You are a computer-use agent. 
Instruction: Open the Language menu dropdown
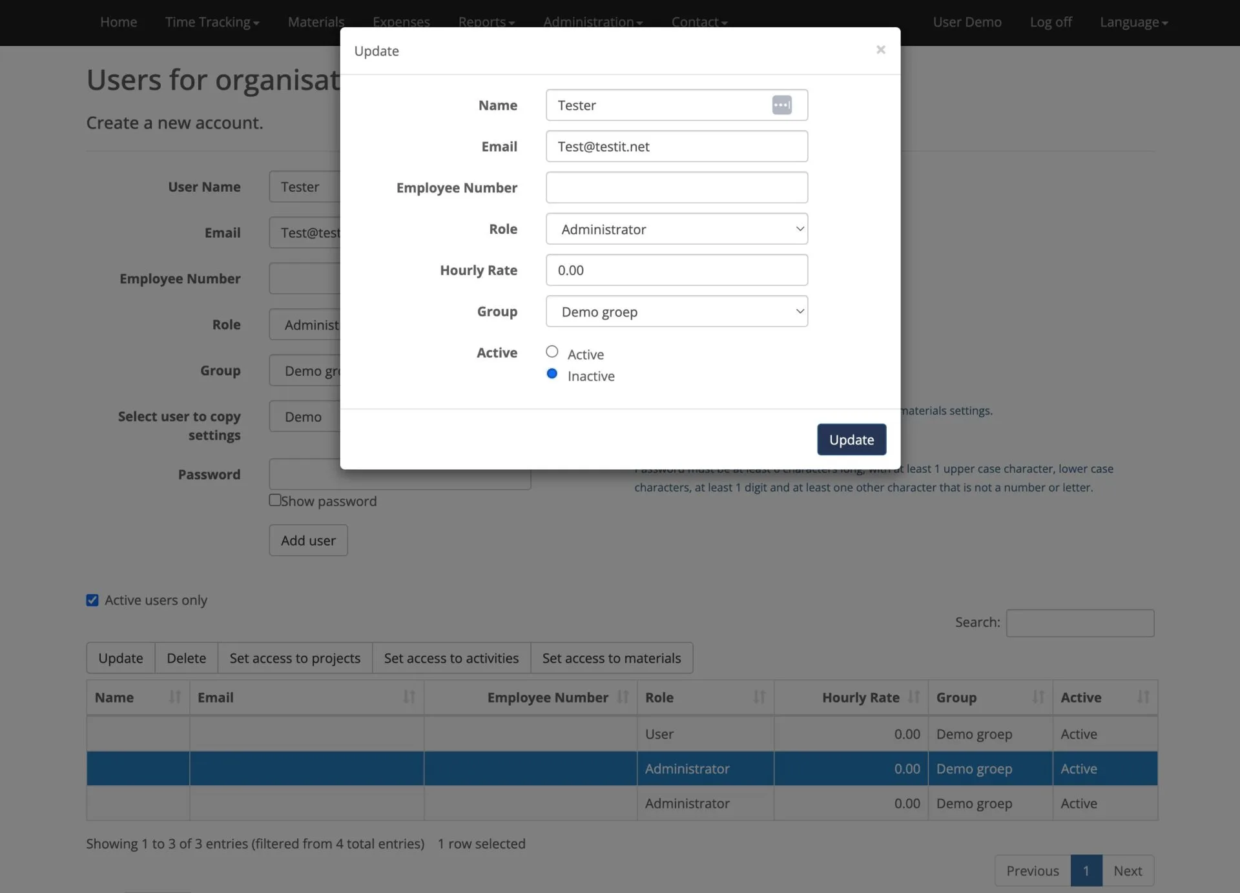tap(1133, 22)
